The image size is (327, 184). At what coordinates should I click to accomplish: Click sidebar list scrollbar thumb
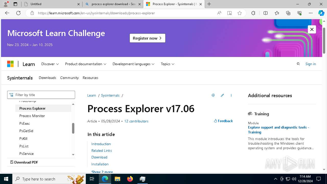pos(73,128)
